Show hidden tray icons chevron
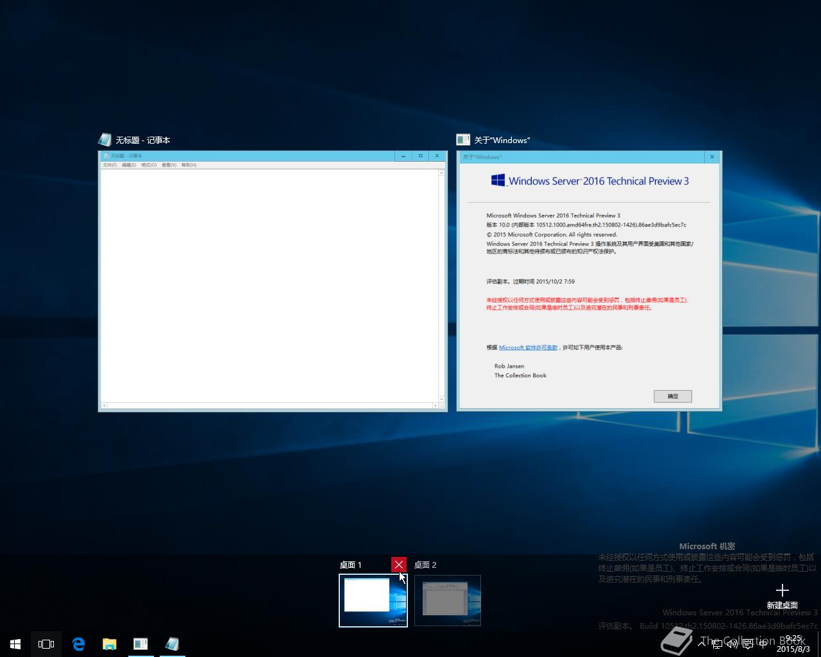 [702, 644]
